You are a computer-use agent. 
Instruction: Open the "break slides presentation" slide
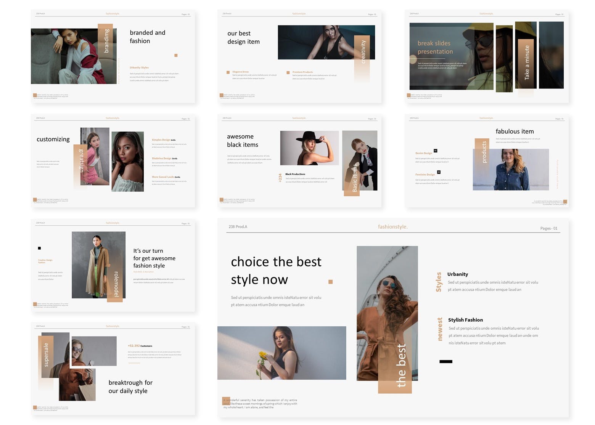pos(486,56)
